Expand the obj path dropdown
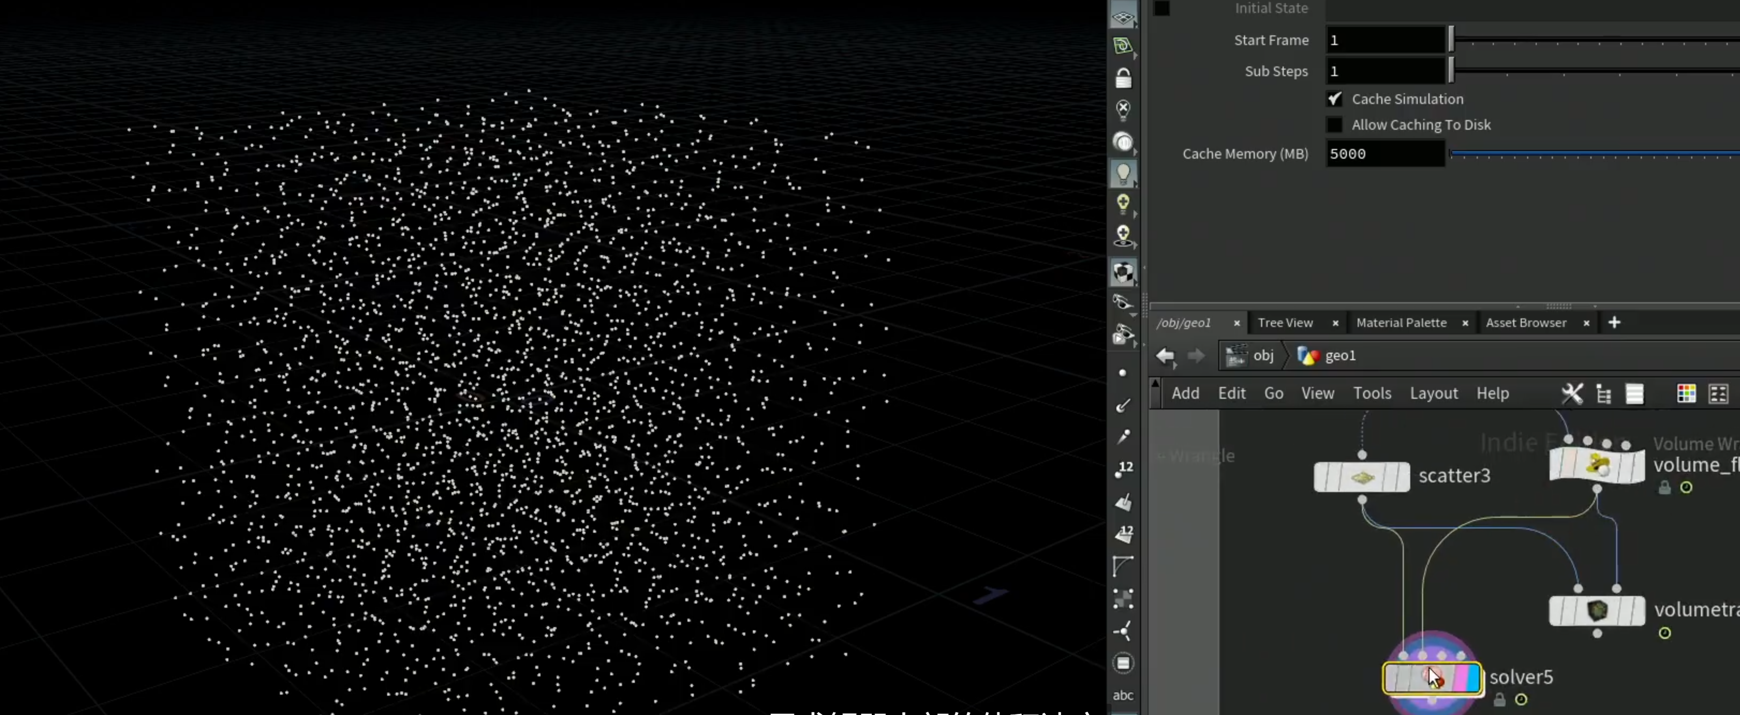Viewport: 1740px width, 715px height. [x=1249, y=356]
